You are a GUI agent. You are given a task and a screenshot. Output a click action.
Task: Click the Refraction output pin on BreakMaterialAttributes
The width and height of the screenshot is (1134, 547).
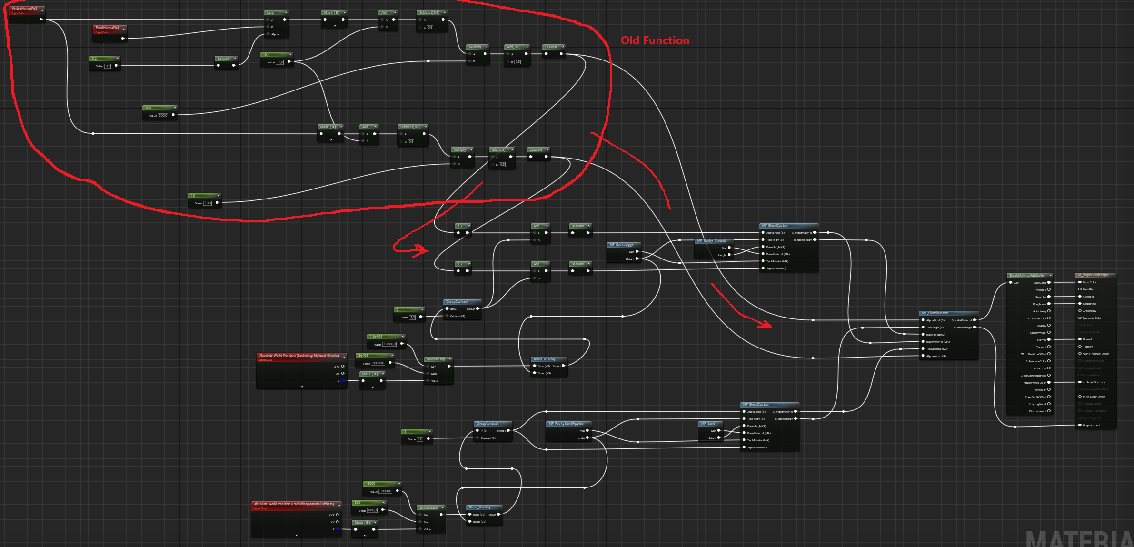(1049, 390)
